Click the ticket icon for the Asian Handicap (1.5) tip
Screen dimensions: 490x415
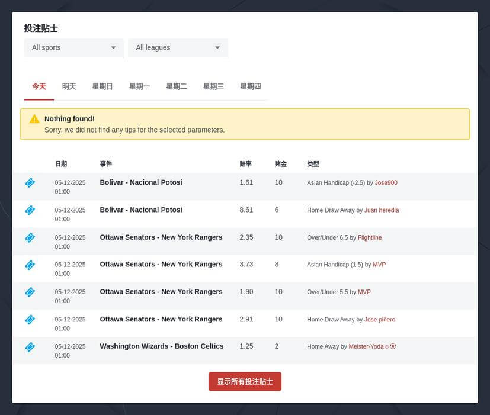[30, 265]
